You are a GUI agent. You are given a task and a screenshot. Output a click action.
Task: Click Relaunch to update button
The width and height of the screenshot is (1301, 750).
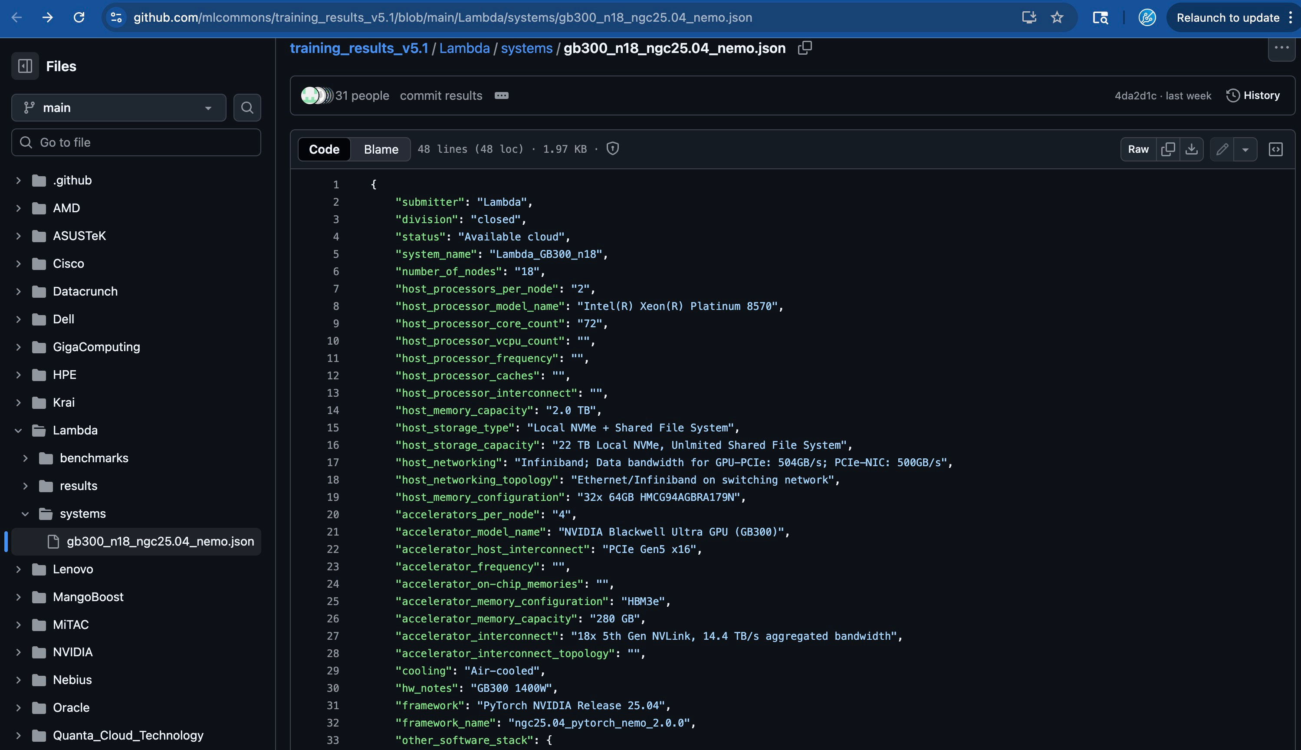point(1228,17)
